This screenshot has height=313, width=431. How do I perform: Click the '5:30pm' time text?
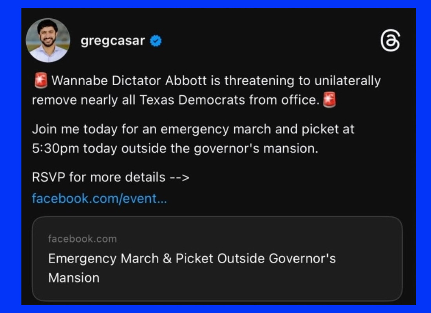[56, 149]
